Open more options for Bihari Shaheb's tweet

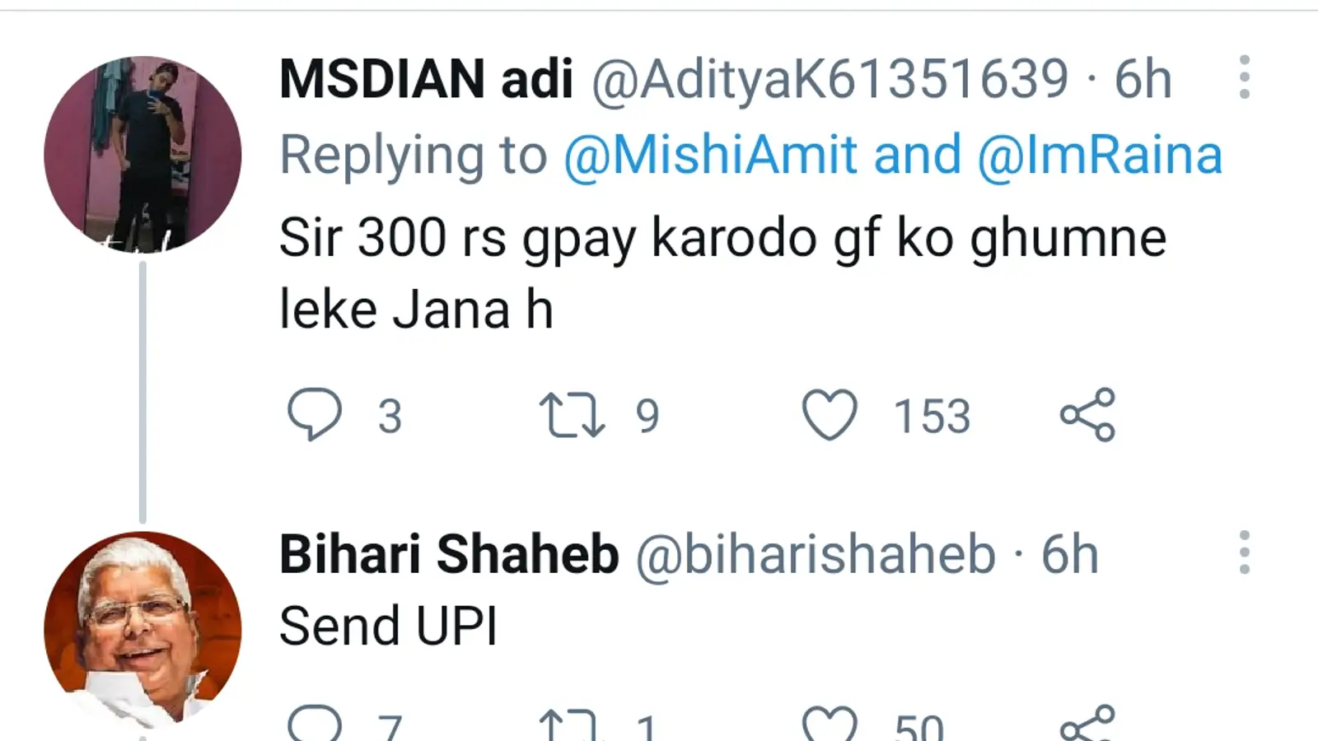click(1244, 552)
